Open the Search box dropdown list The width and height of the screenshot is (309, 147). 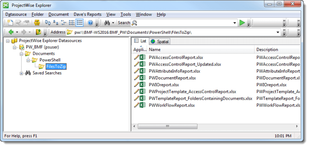tap(235, 23)
